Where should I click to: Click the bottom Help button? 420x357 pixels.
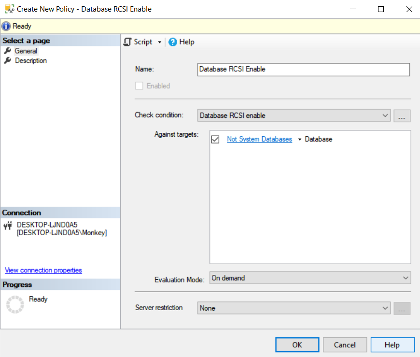pos(392,344)
